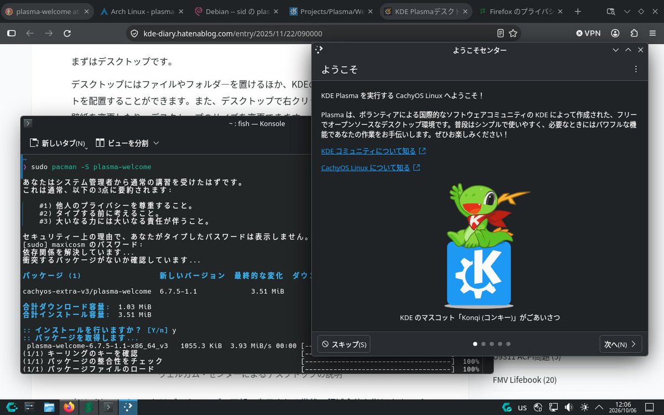Open the CachyOS Linux について知る link
Viewport: 664px width, 415px height.
[x=370, y=168]
